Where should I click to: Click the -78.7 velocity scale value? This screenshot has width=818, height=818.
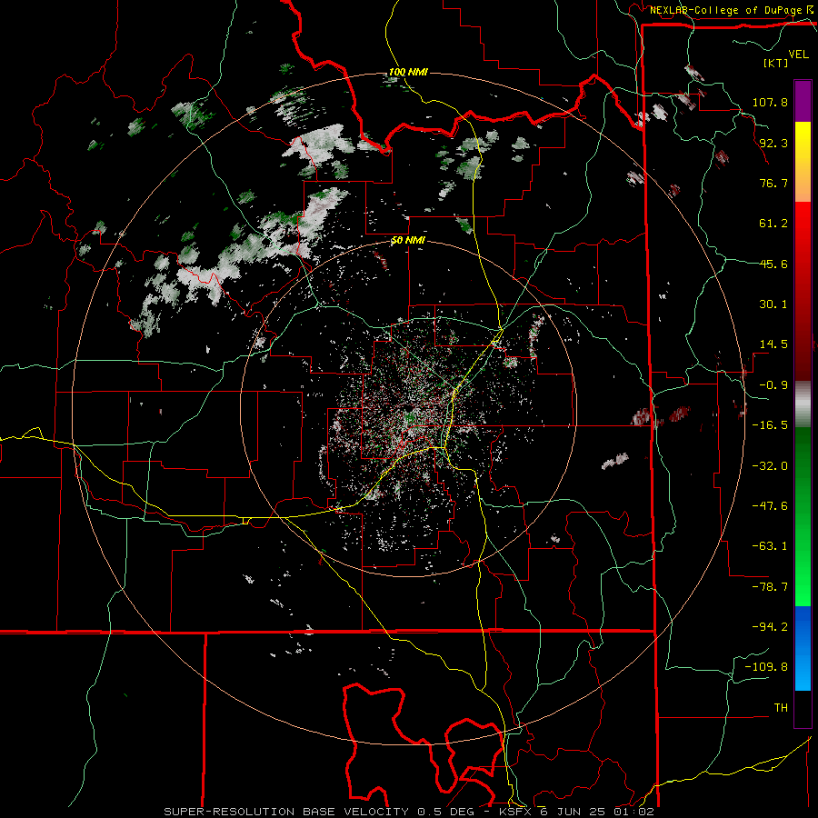(770, 587)
